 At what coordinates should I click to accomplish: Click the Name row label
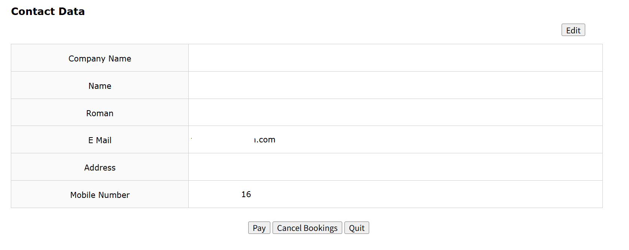tap(100, 86)
